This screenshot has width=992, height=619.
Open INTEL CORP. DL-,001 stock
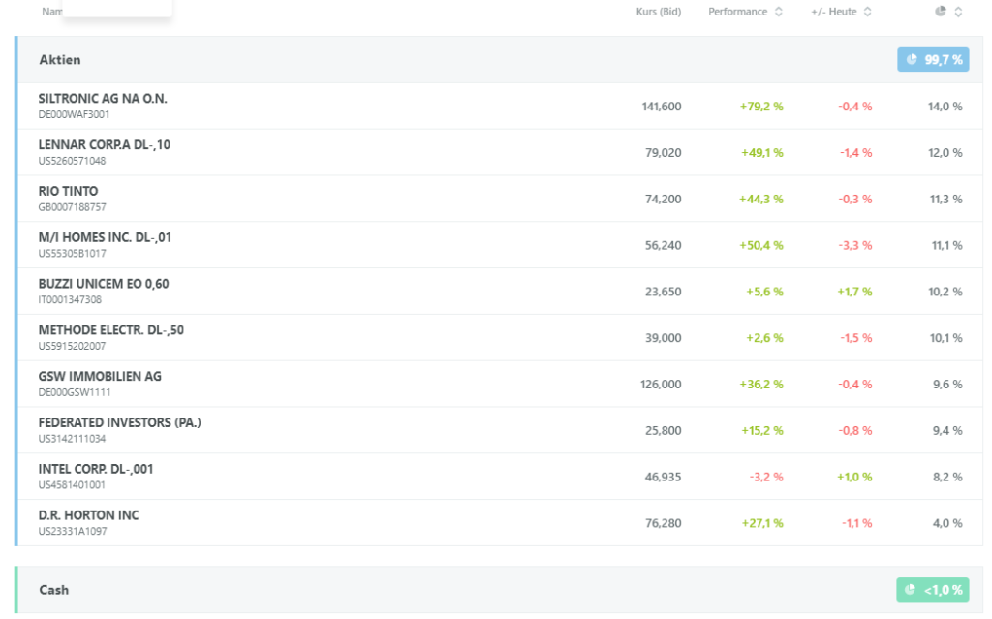point(96,469)
